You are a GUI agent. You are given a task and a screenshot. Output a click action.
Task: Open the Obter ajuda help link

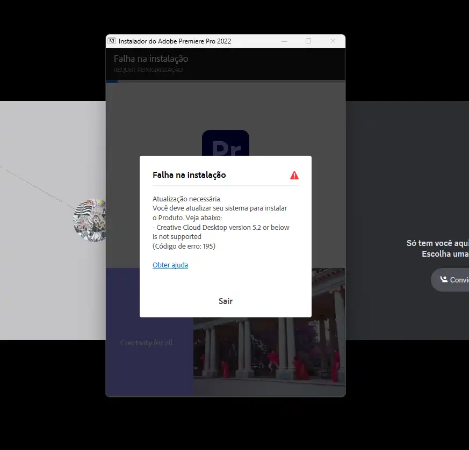(x=170, y=265)
